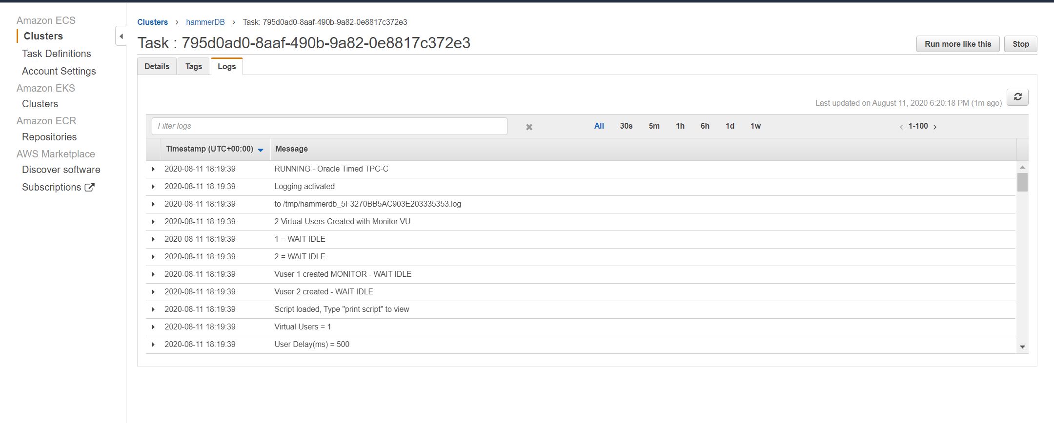
Task: Click the refresh logs icon button
Action: pyautogui.click(x=1017, y=97)
